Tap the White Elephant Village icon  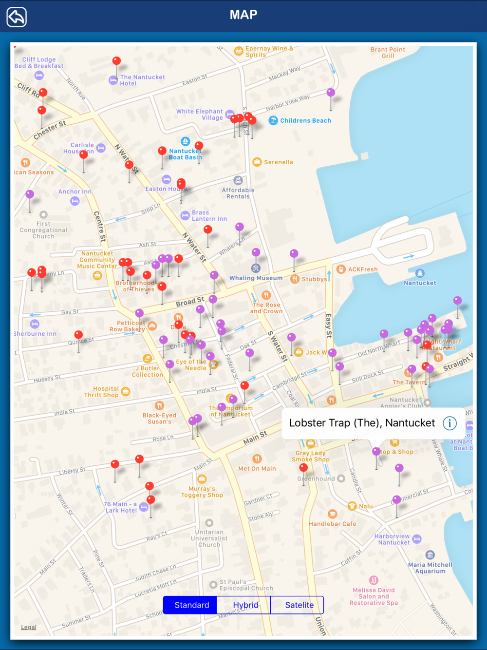(x=229, y=115)
